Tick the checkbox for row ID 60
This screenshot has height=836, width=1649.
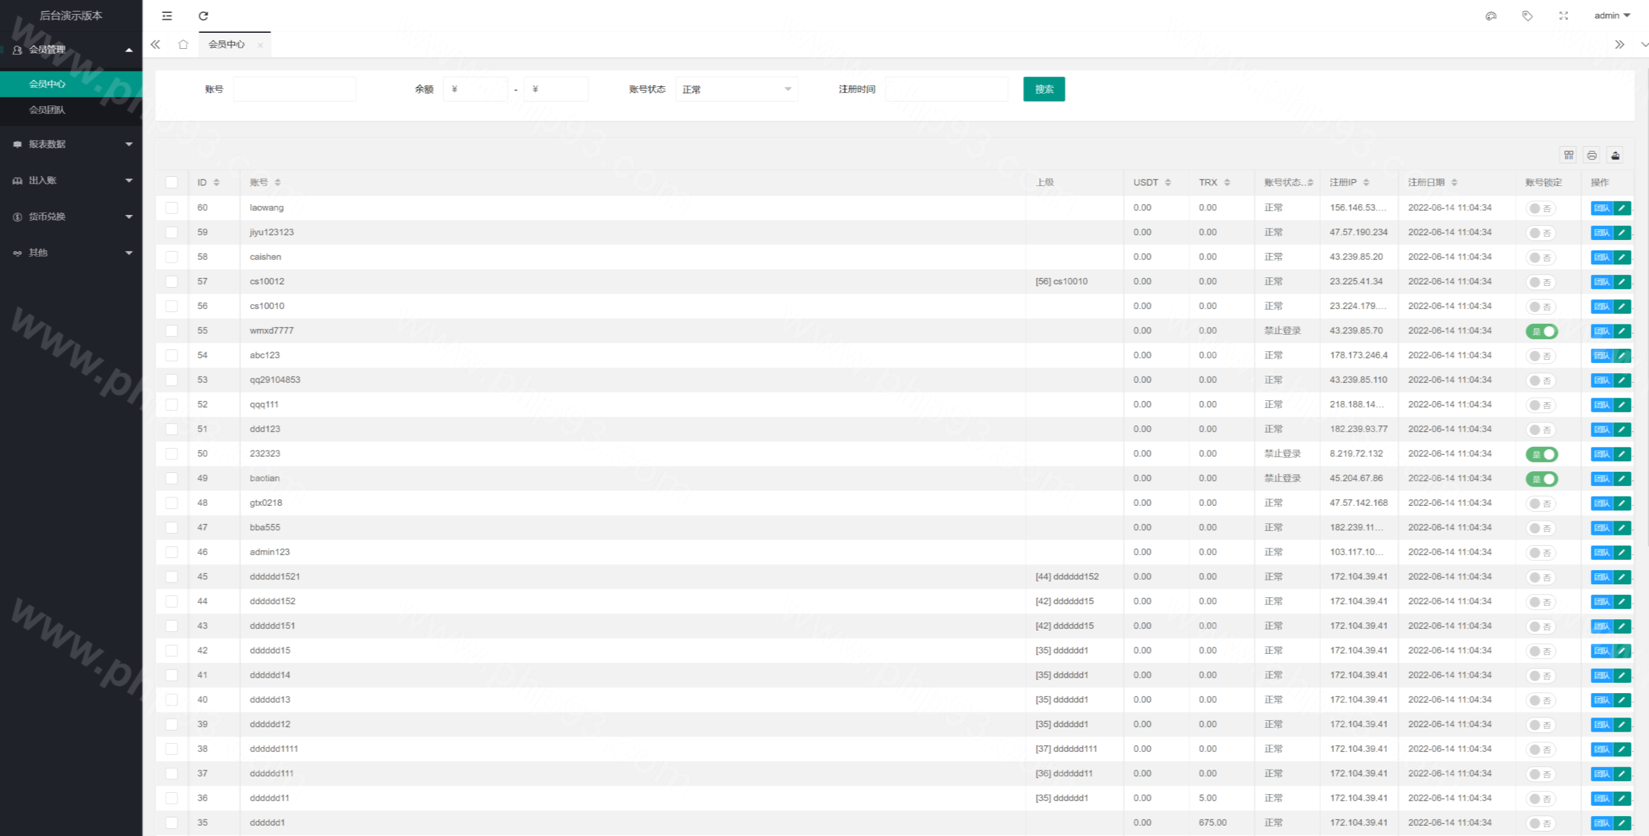coord(171,208)
